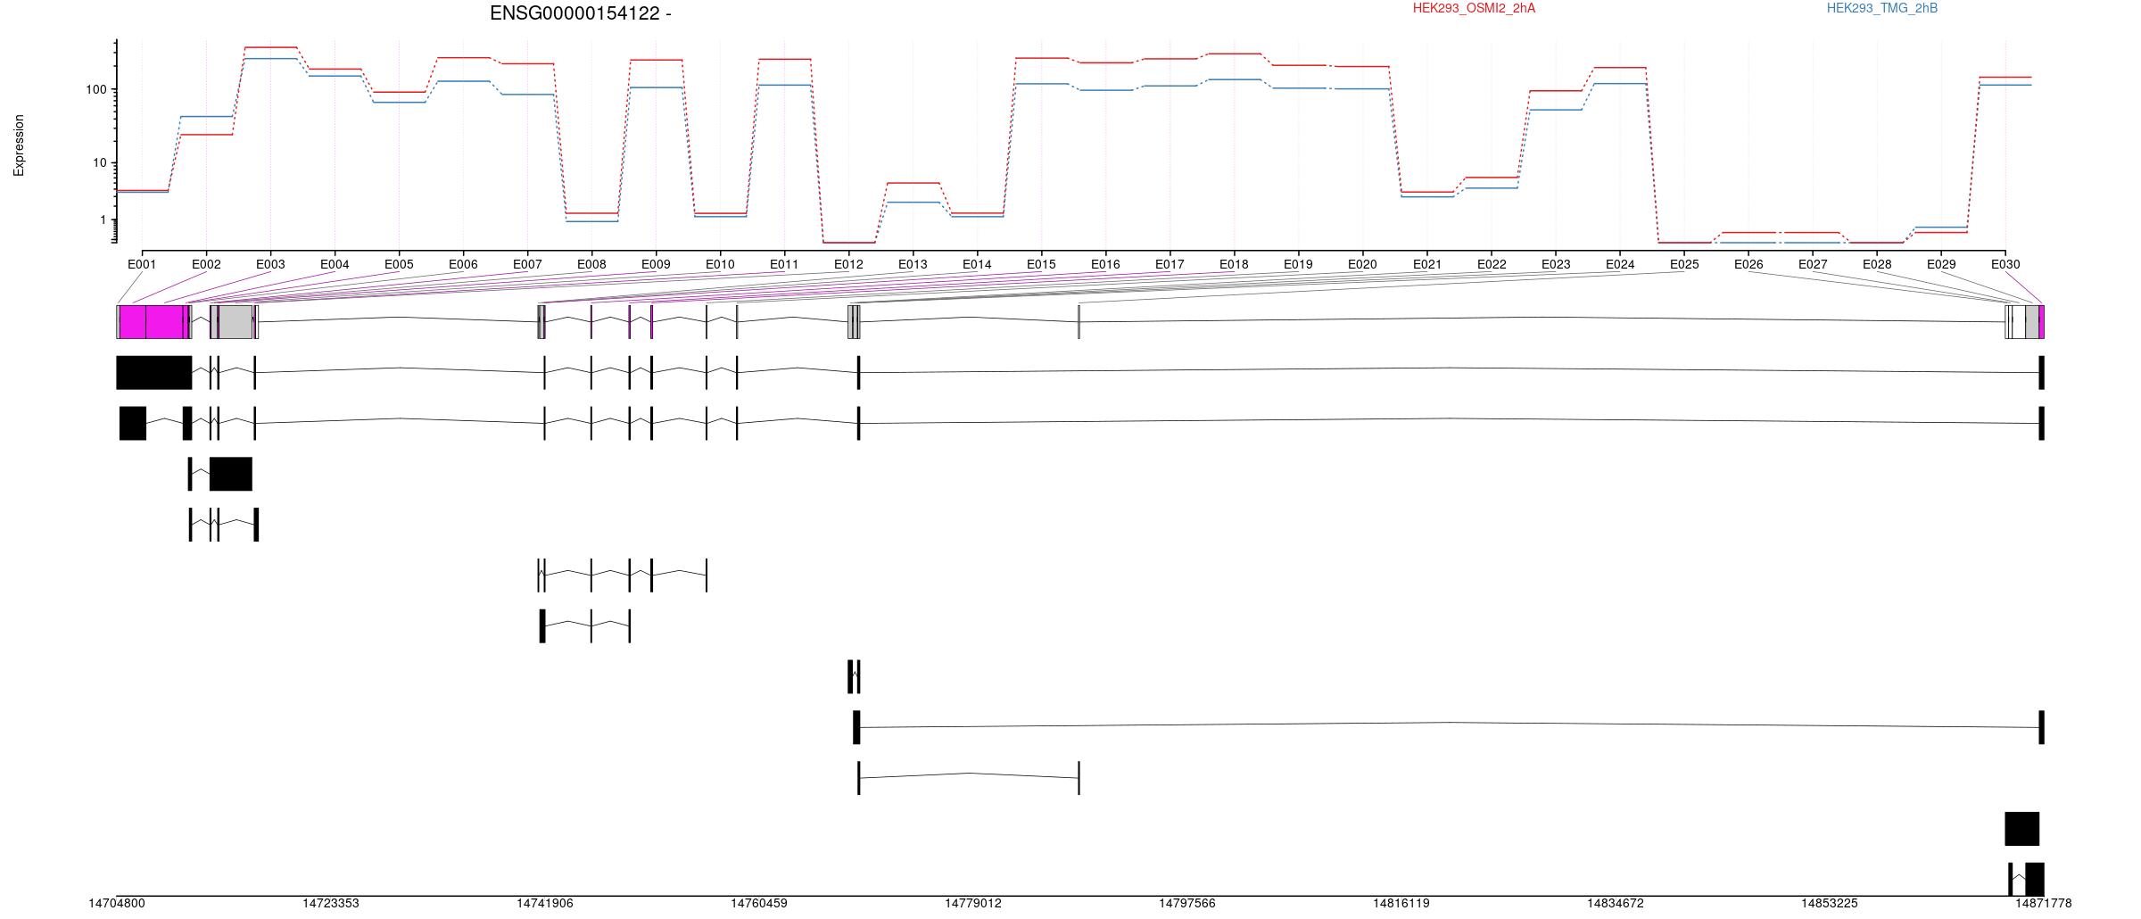Select exon label E007

tap(527, 264)
